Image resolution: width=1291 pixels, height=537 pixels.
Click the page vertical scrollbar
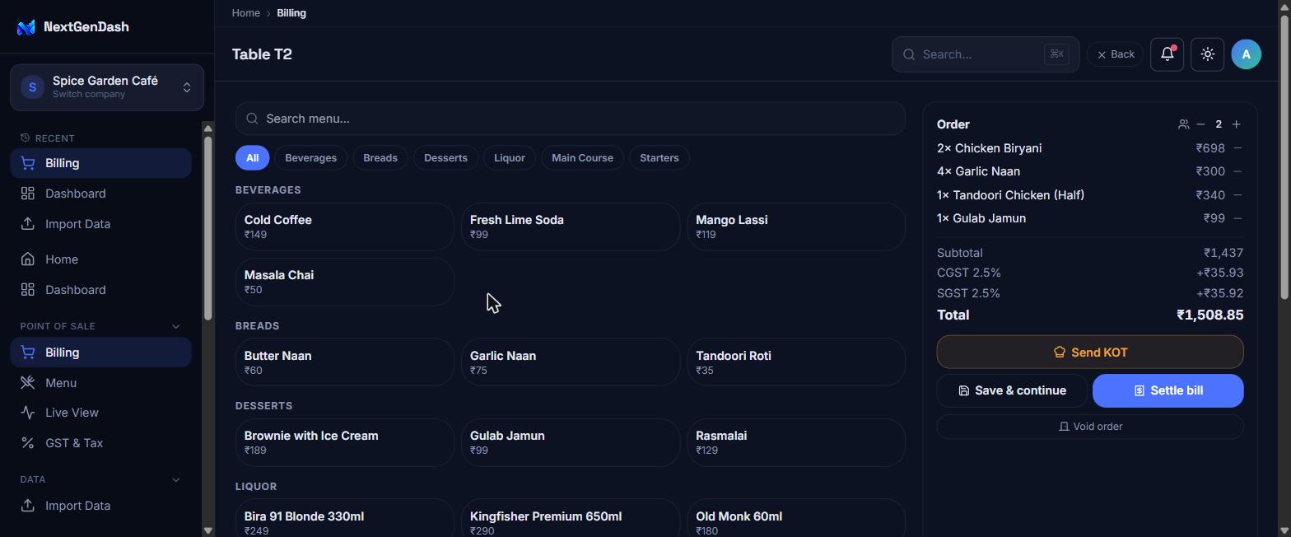1285,156
